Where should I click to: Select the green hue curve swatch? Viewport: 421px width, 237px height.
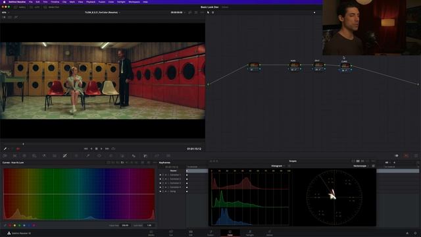pyautogui.click(x=20, y=225)
